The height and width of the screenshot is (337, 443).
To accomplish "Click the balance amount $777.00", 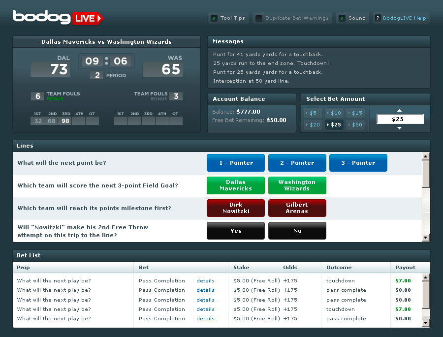I will (248, 112).
